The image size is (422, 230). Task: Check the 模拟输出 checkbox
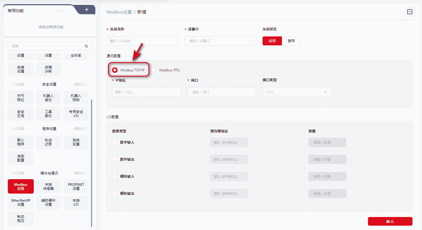click(x=115, y=194)
